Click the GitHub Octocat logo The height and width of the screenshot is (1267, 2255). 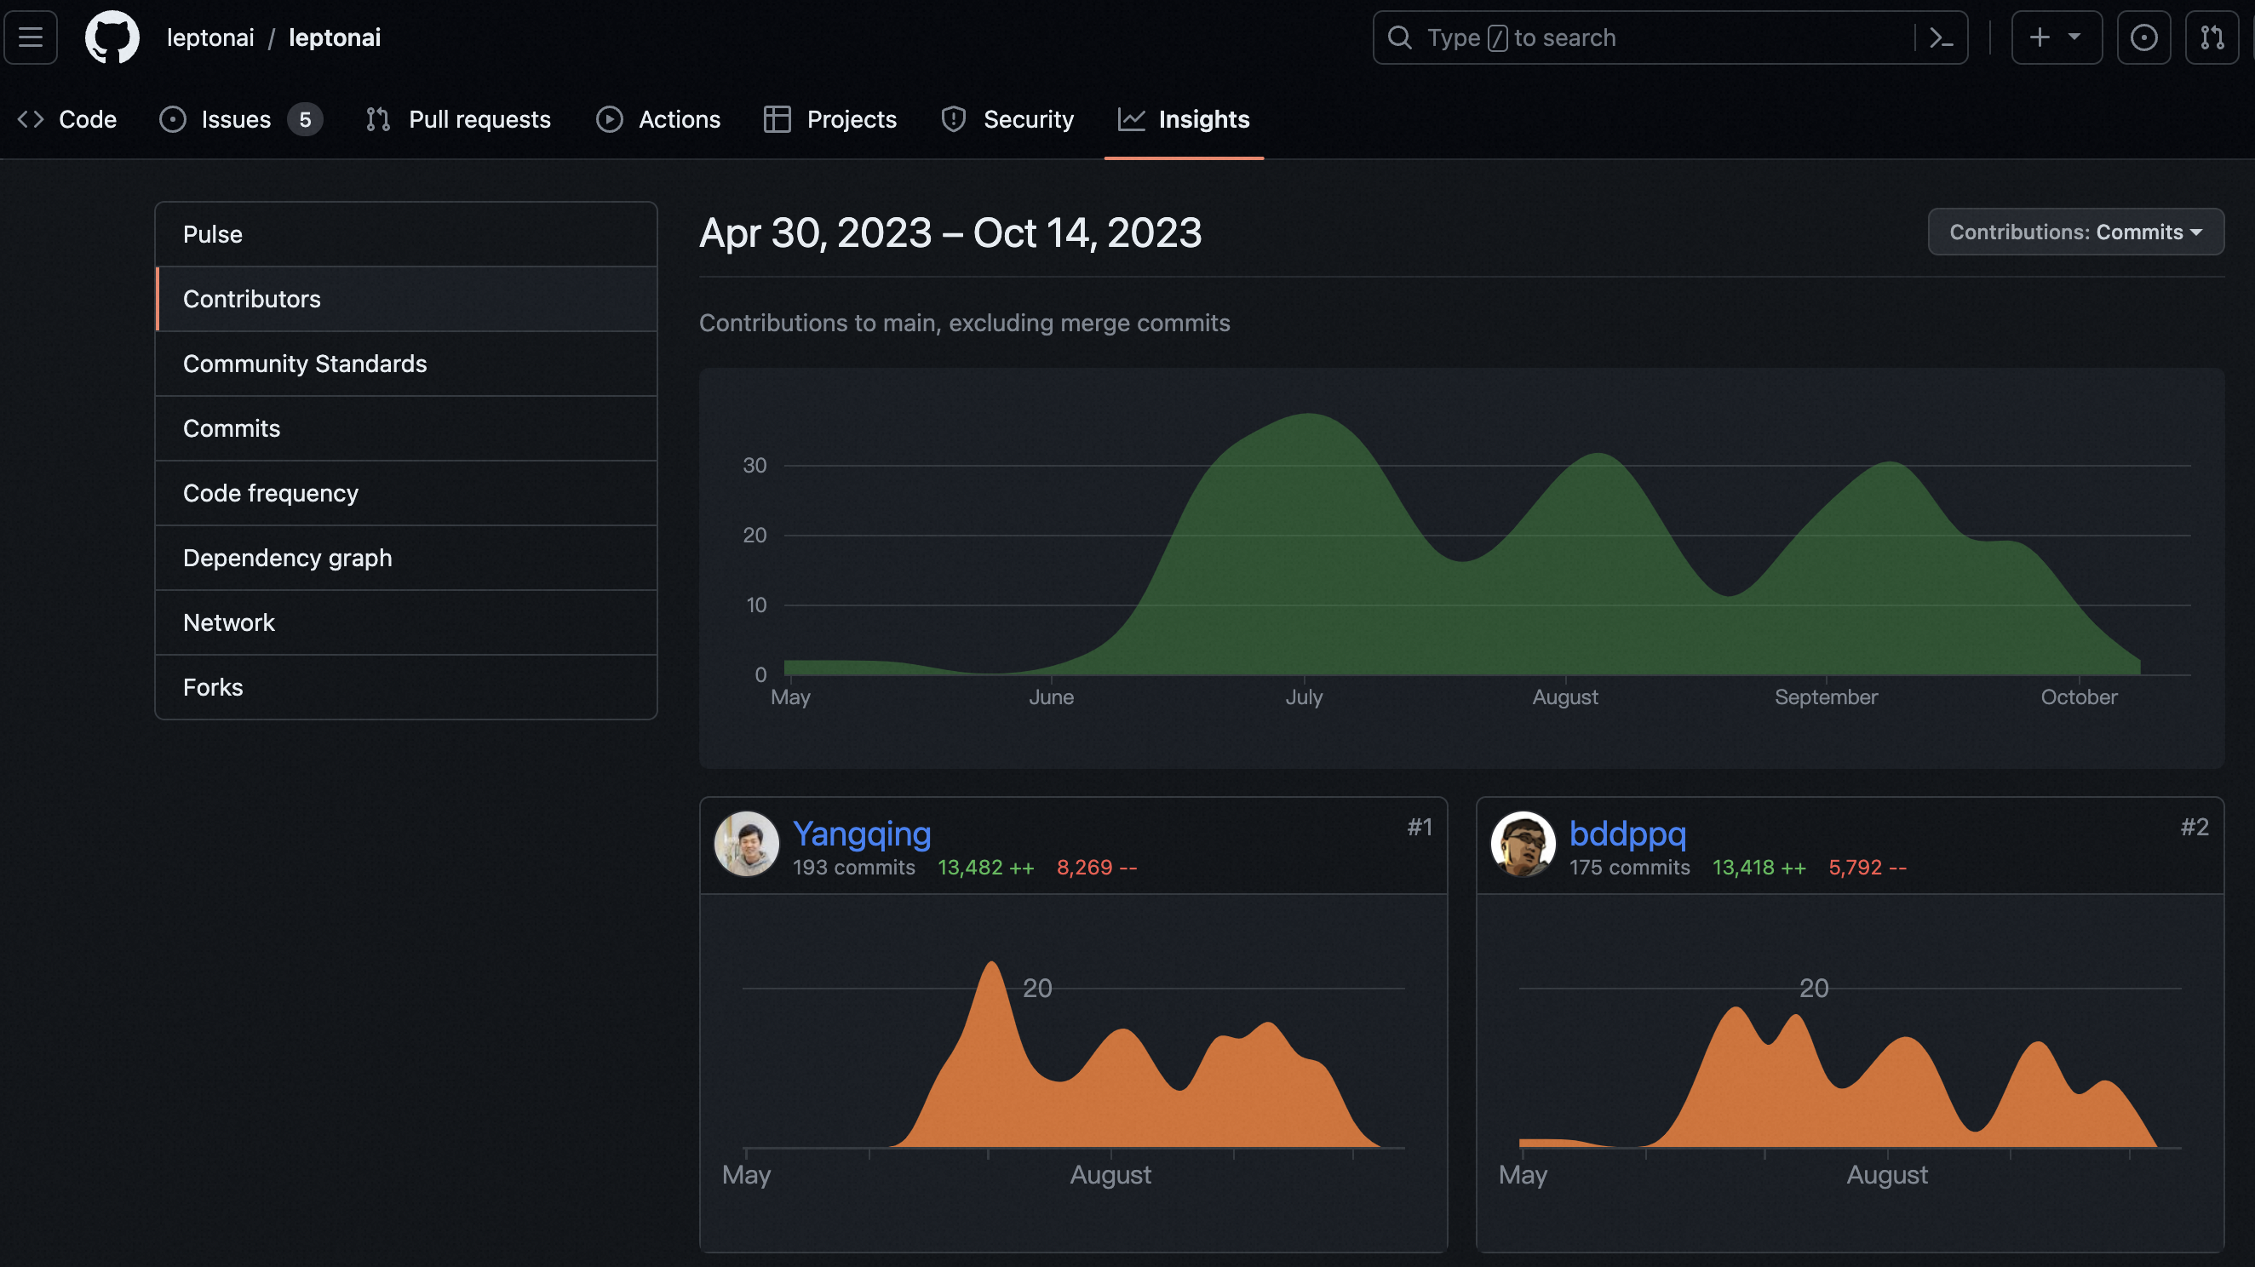[112, 37]
